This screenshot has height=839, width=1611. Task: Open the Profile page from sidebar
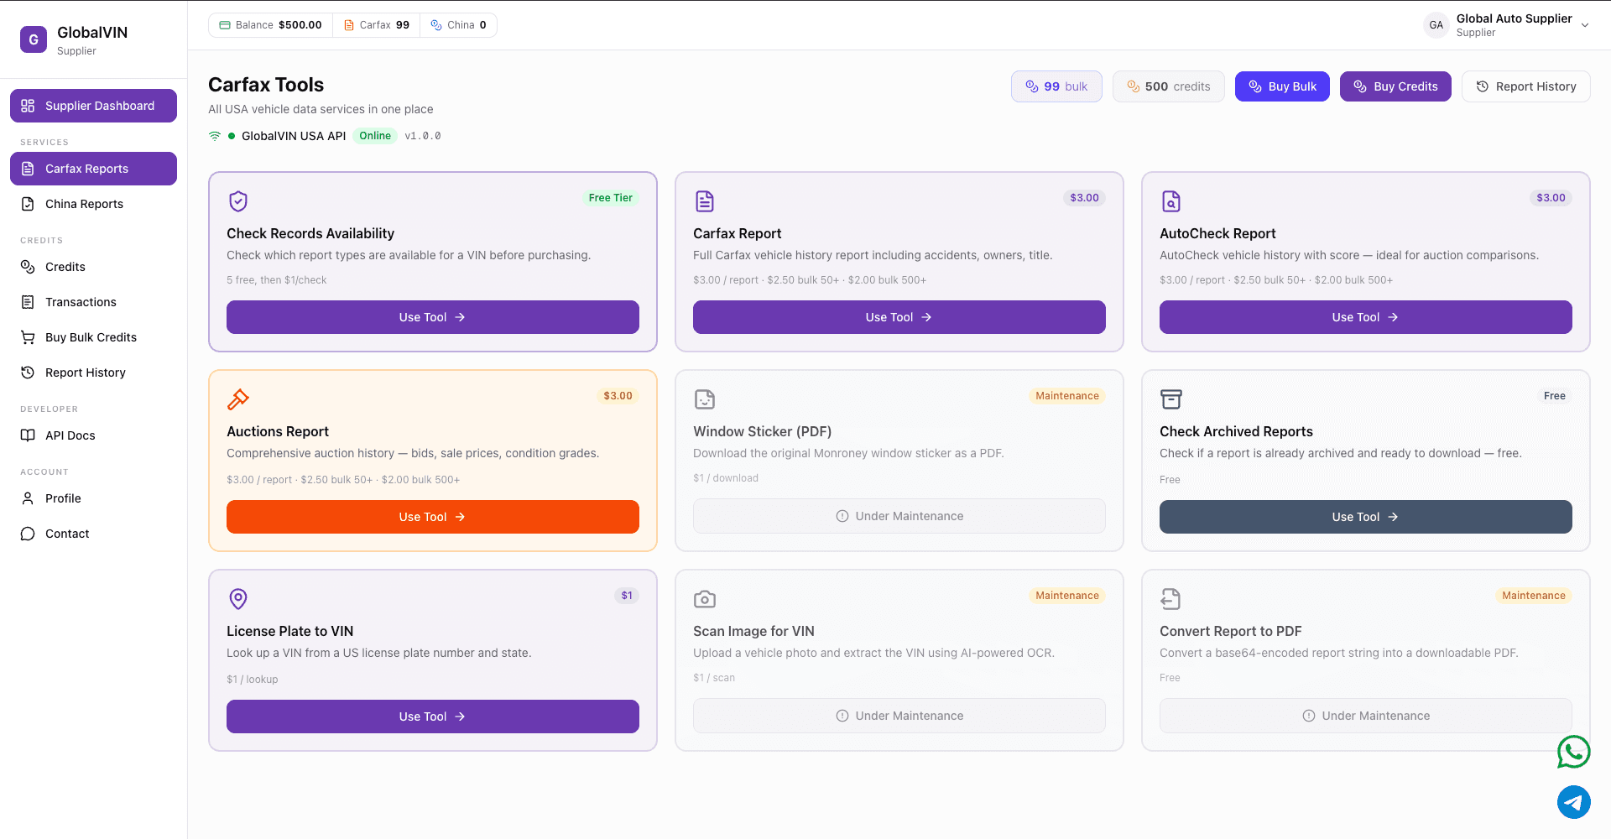(x=28, y=498)
